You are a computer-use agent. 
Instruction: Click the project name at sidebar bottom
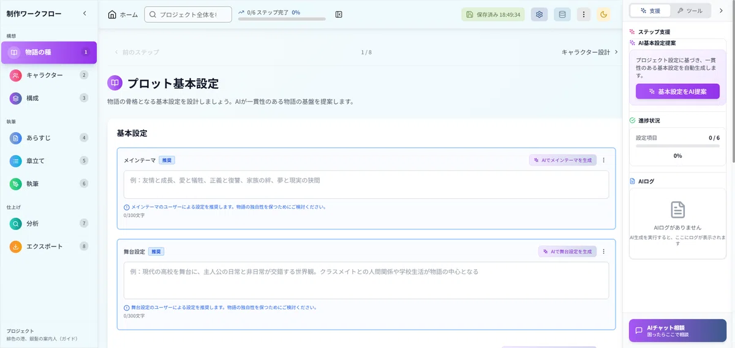[x=42, y=338]
